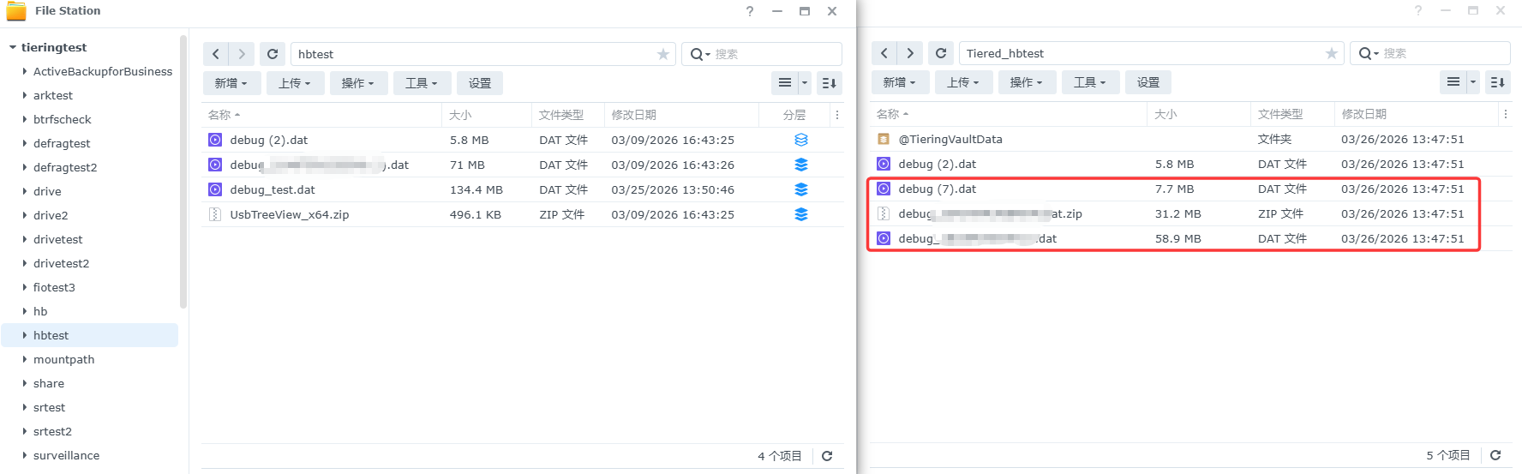The image size is (1522, 474).
Task: Star the hbtest folder as favorite
Action: [662, 54]
